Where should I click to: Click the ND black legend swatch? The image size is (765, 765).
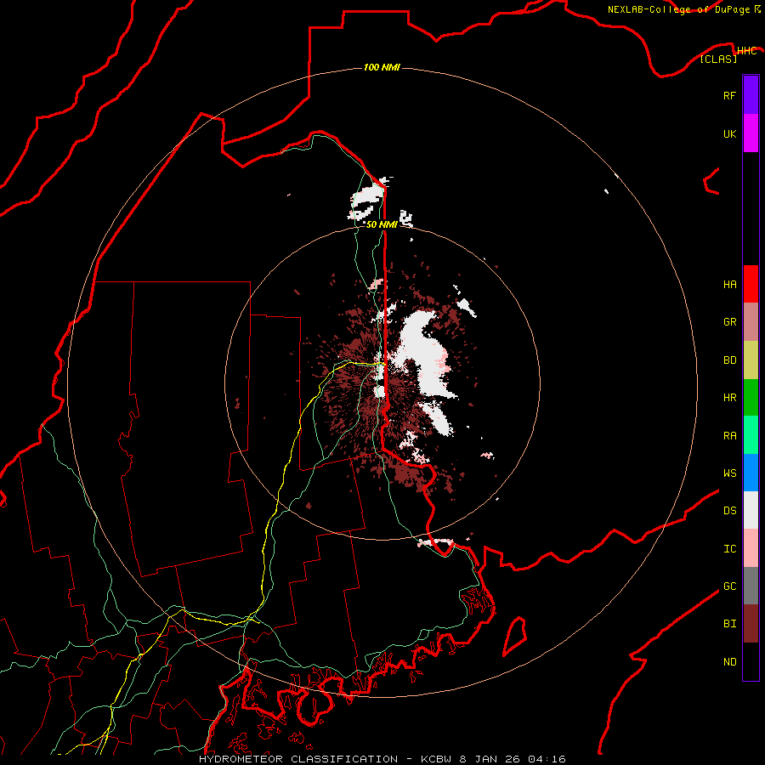tap(751, 661)
